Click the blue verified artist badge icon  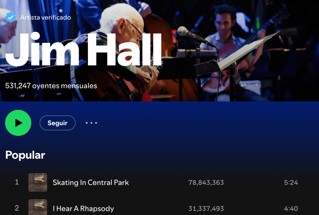[x=11, y=17]
